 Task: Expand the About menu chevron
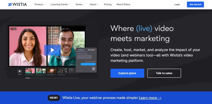pyautogui.click(x=98, y=4)
